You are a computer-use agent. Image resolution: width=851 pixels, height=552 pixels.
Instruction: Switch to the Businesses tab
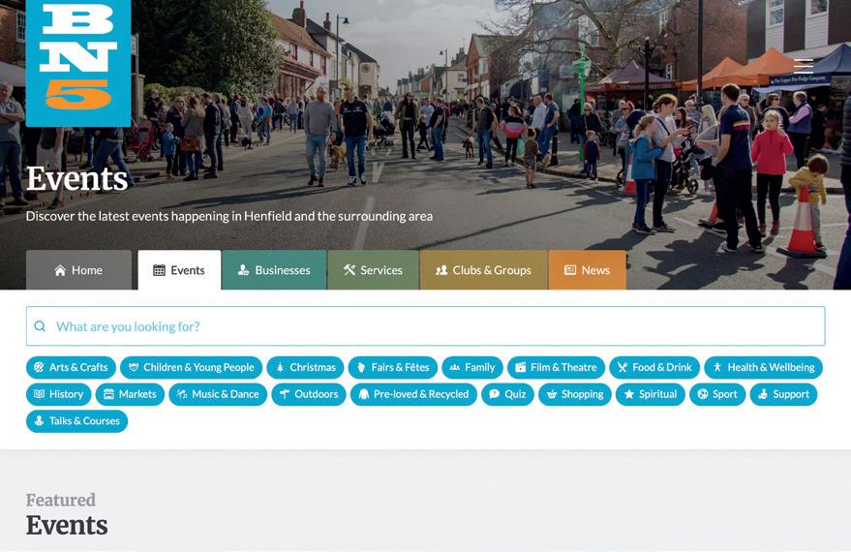click(274, 270)
